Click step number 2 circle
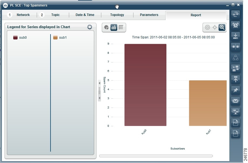The width and height of the screenshot is (248, 163). click(x=42, y=15)
